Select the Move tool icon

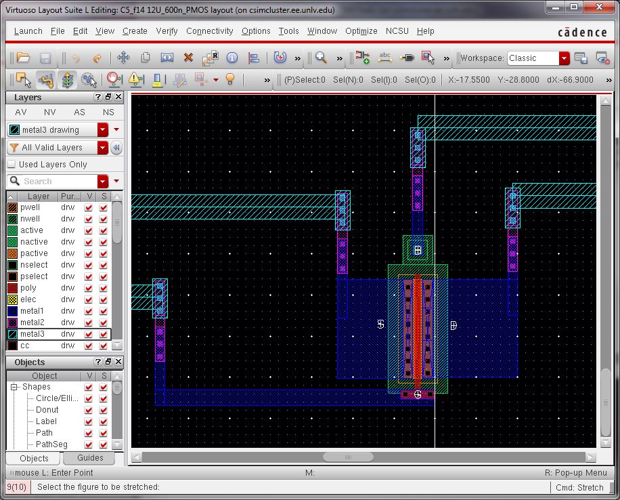pos(123,58)
